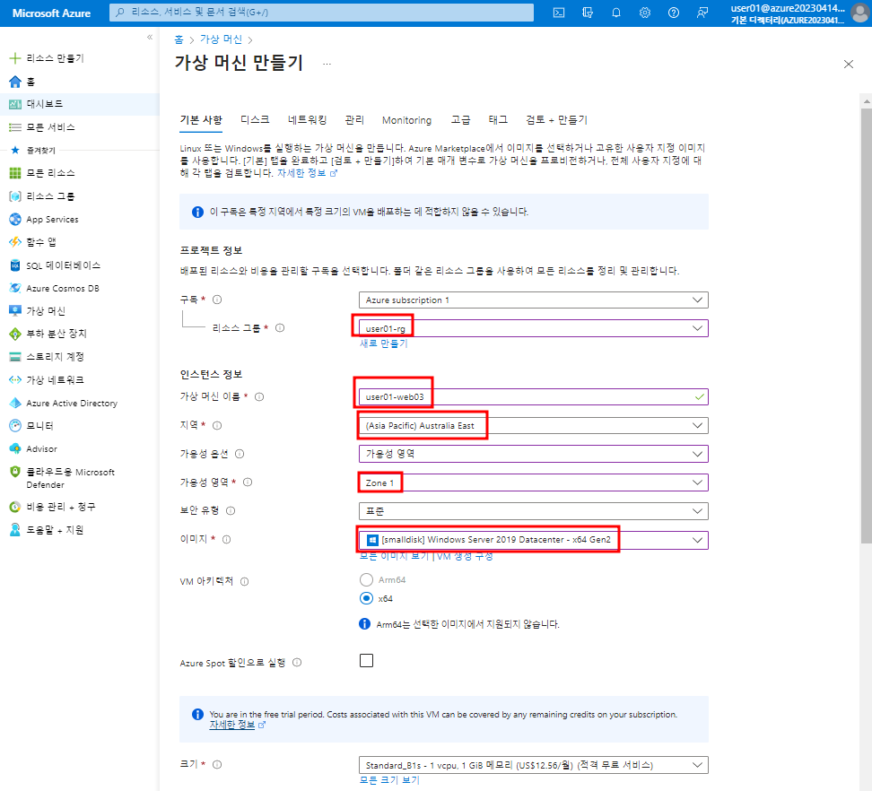
Task: Collapse the left sidebar menu
Action: (150, 38)
